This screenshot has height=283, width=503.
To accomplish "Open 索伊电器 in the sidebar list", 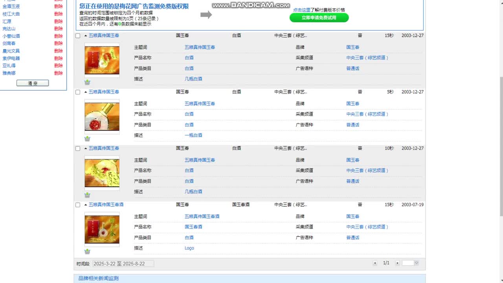I will pyautogui.click(x=11, y=58).
